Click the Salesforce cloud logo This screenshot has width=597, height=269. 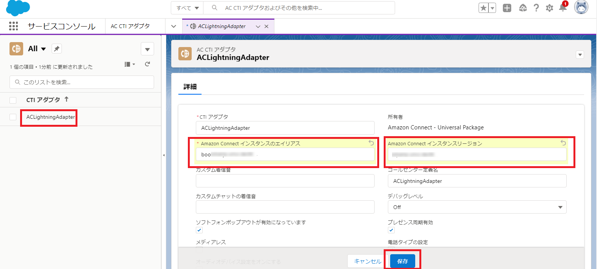[x=18, y=8]
